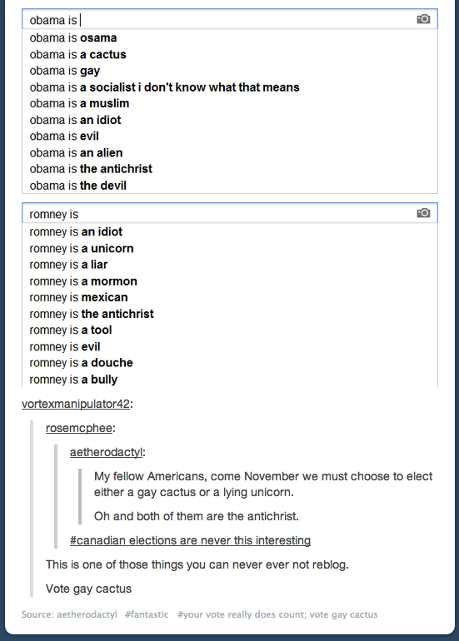
Task: Click the camera icon in the obama search box
Action: tap(423, 19)
